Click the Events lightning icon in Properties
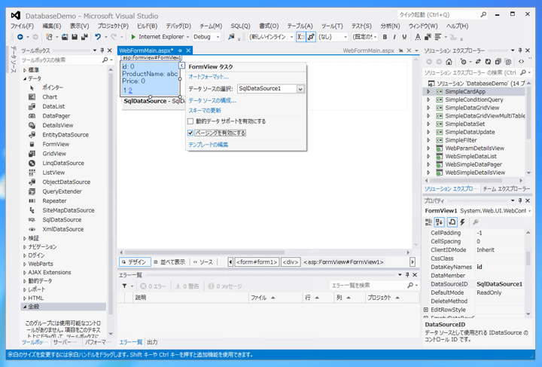The image size is (542, 367). [x=462, y=222]
